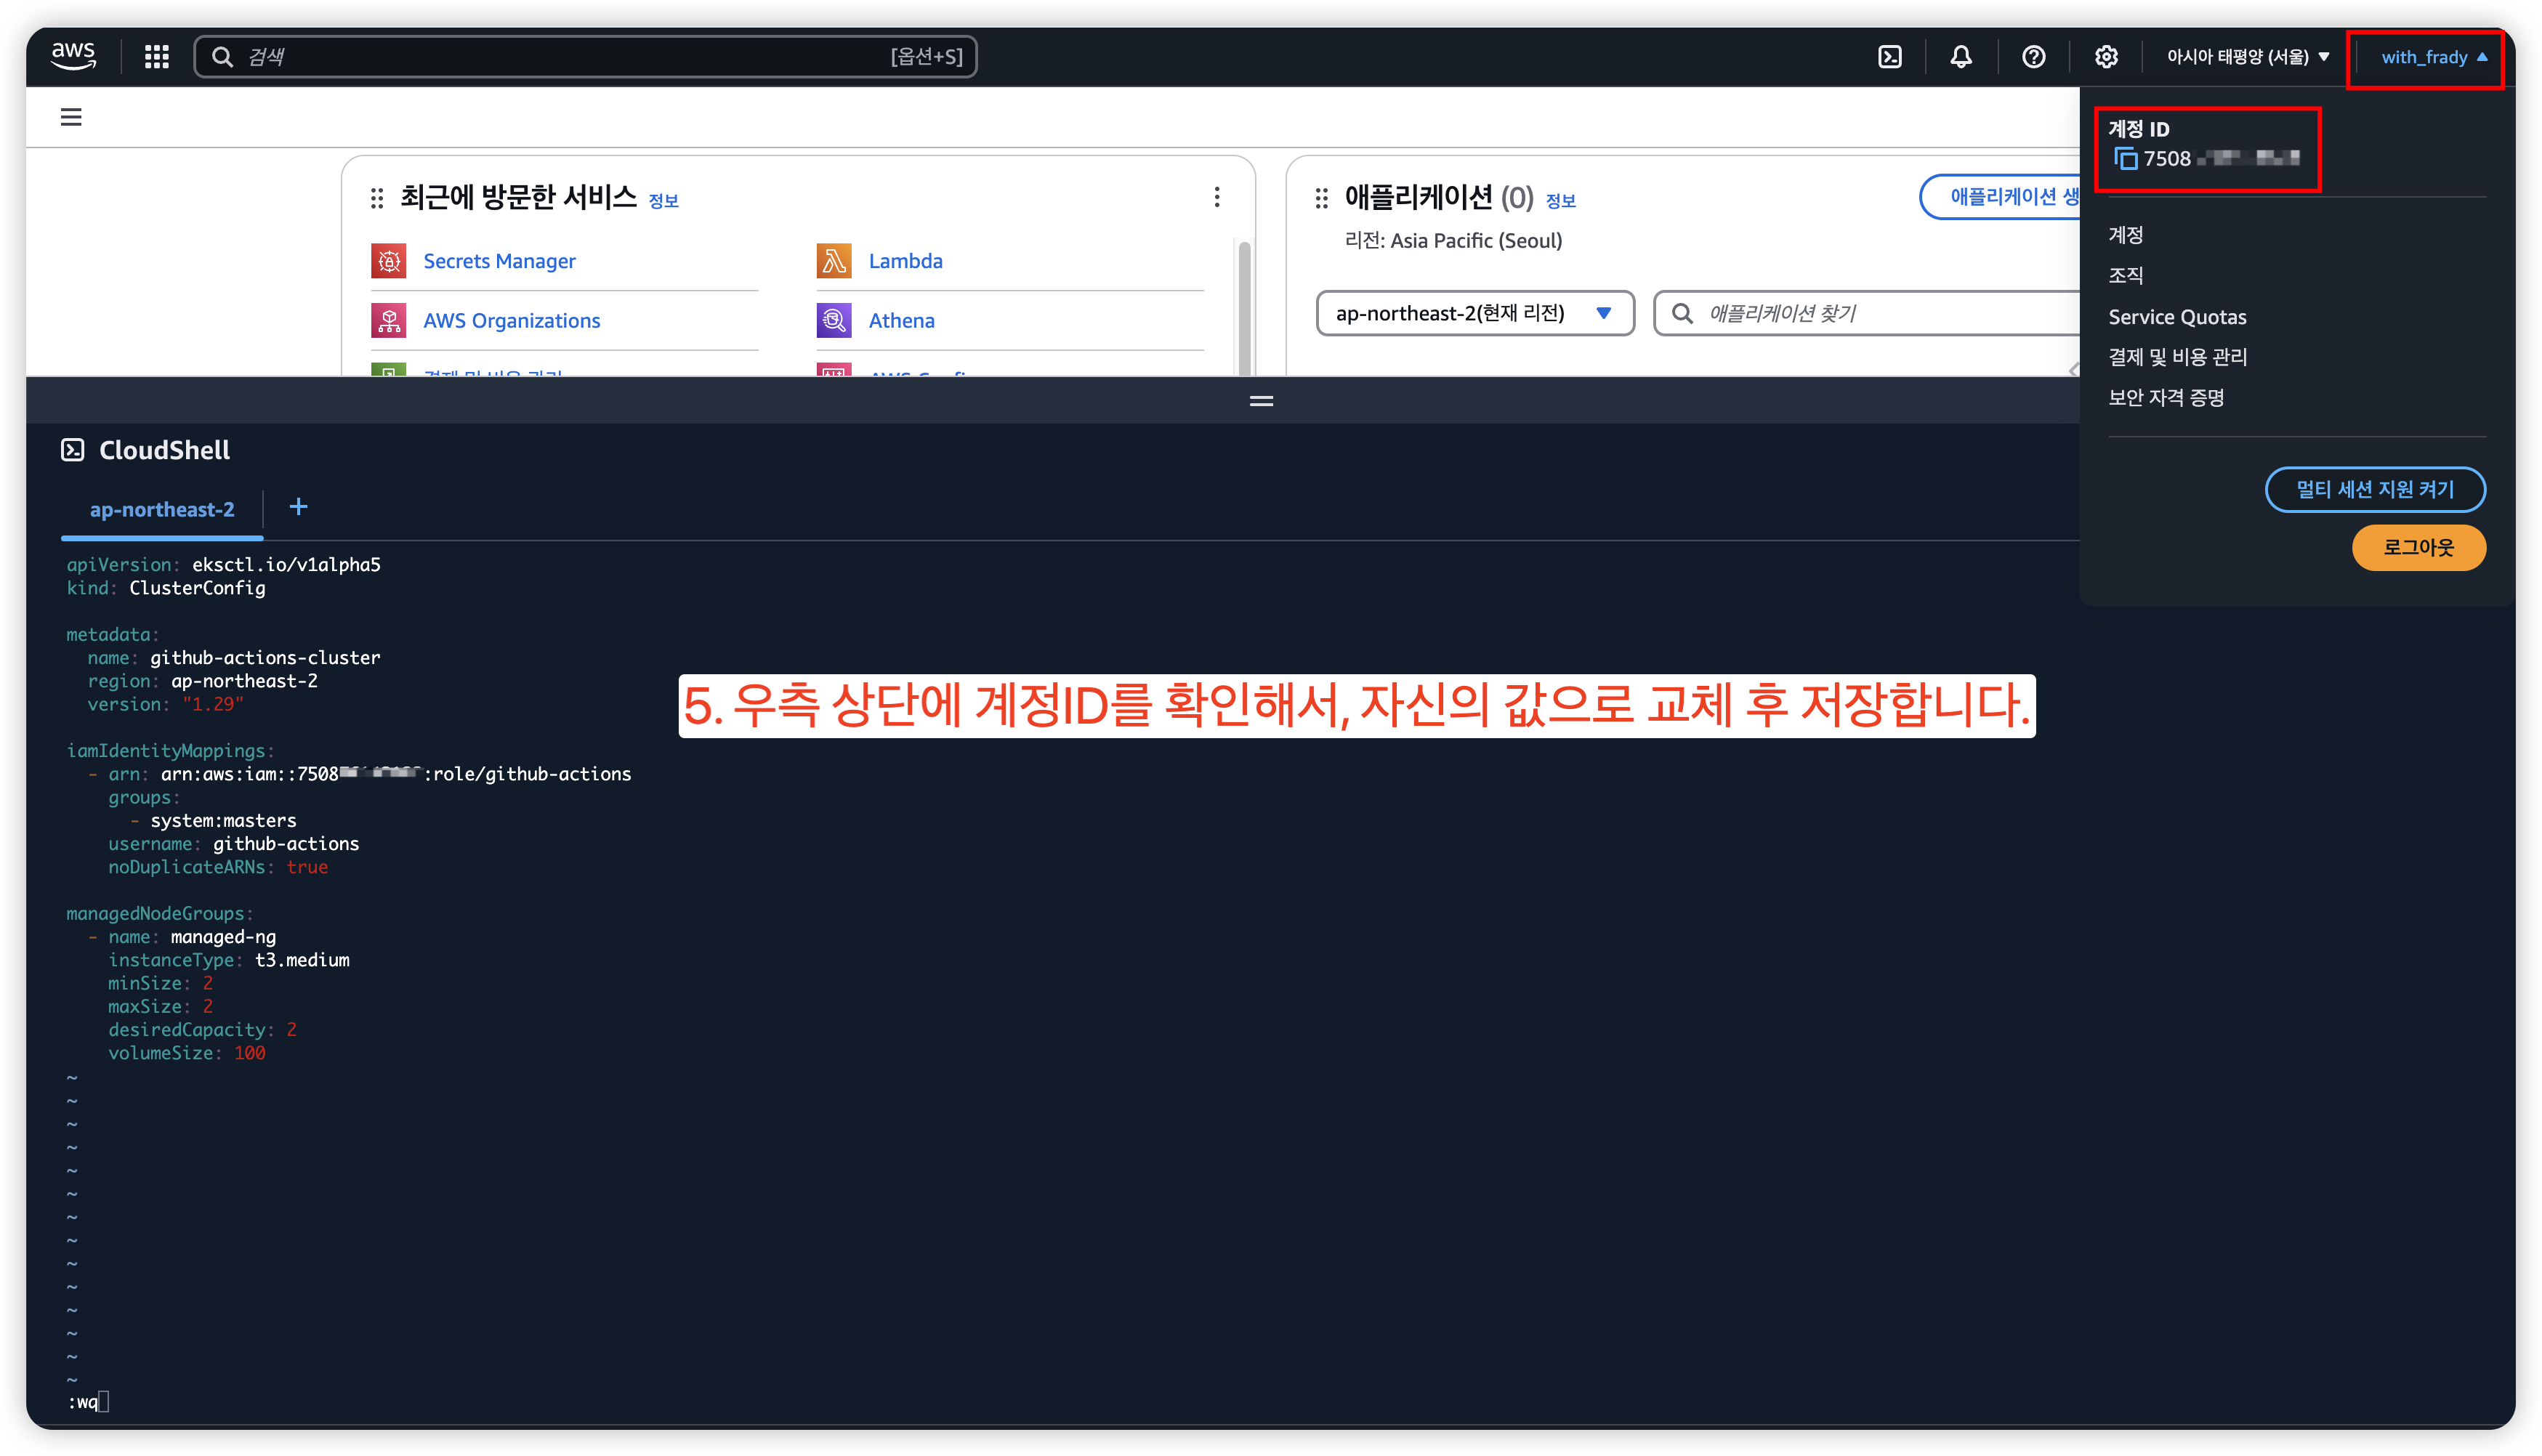Focus the top 검색 search field
2542x1456 pixels.
[x=585, y=57]
